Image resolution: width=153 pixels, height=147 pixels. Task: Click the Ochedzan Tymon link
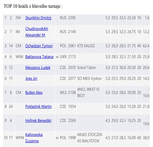39,46
